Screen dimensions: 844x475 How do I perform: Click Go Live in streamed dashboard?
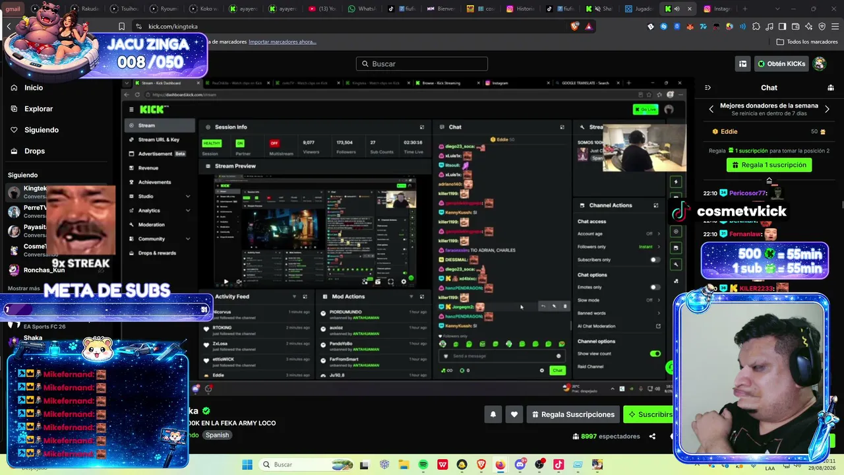pos(646,110)
